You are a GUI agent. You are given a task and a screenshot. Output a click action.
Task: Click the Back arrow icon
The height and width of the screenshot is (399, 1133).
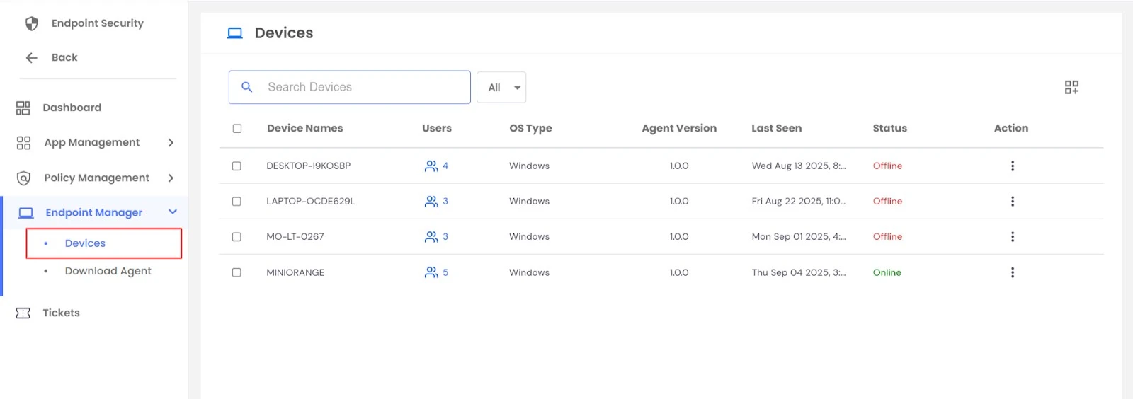coord(32,58)
